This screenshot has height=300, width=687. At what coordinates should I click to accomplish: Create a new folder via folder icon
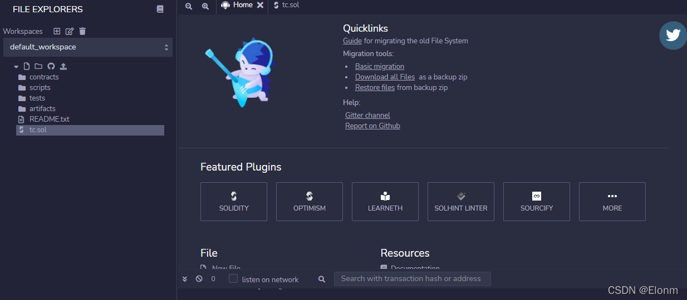[x=38, y=66]
